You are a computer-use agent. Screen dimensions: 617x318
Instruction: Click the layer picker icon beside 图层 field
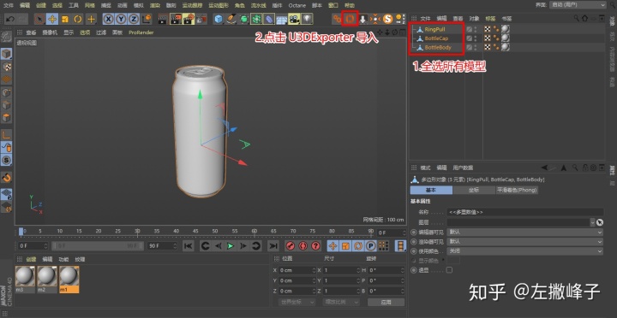click(x=599, y=222)
